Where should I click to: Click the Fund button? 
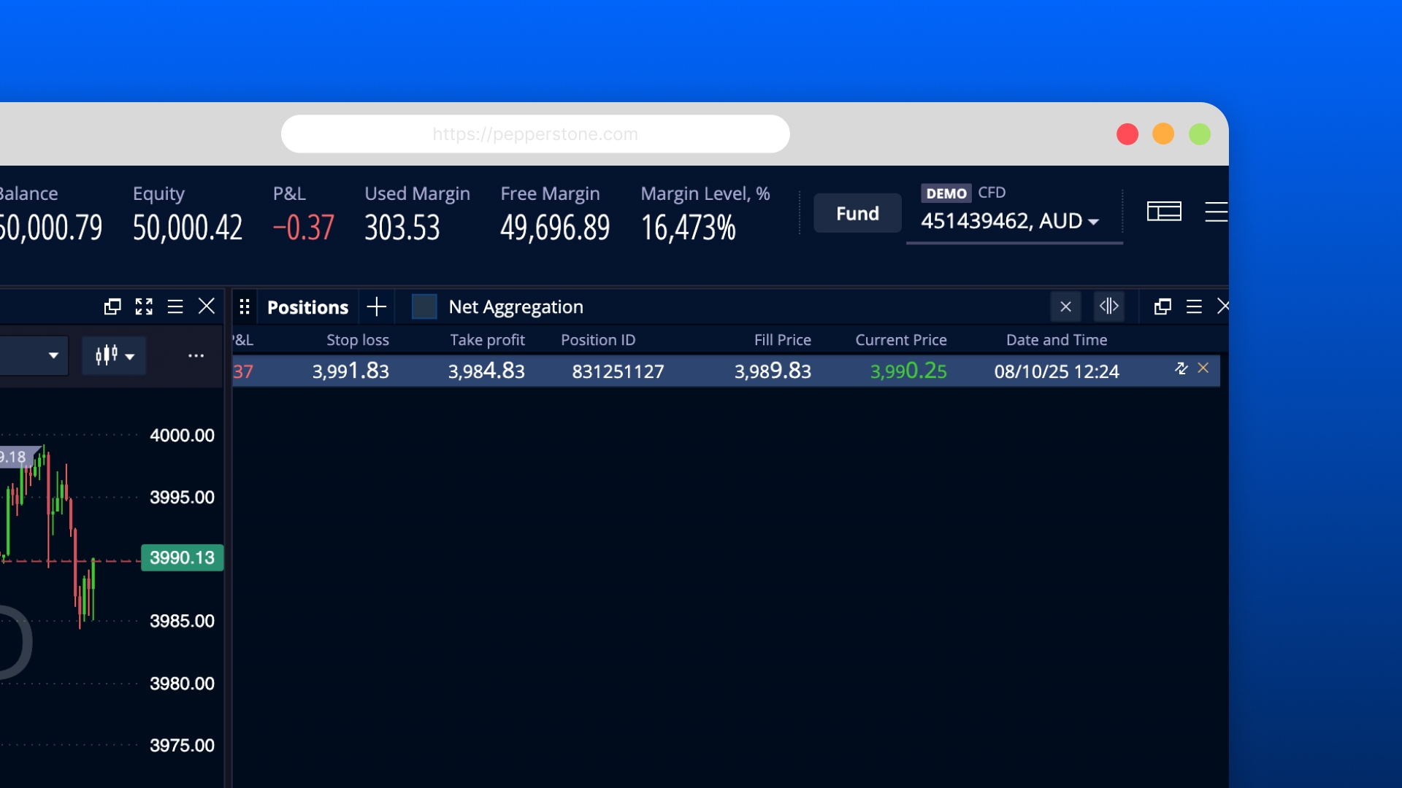[x=857, y=213]
